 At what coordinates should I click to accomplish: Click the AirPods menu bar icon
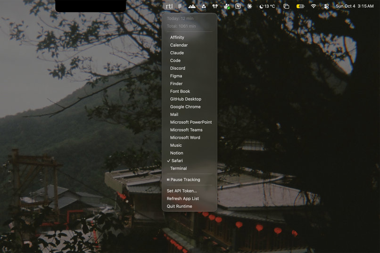(215, 6)
